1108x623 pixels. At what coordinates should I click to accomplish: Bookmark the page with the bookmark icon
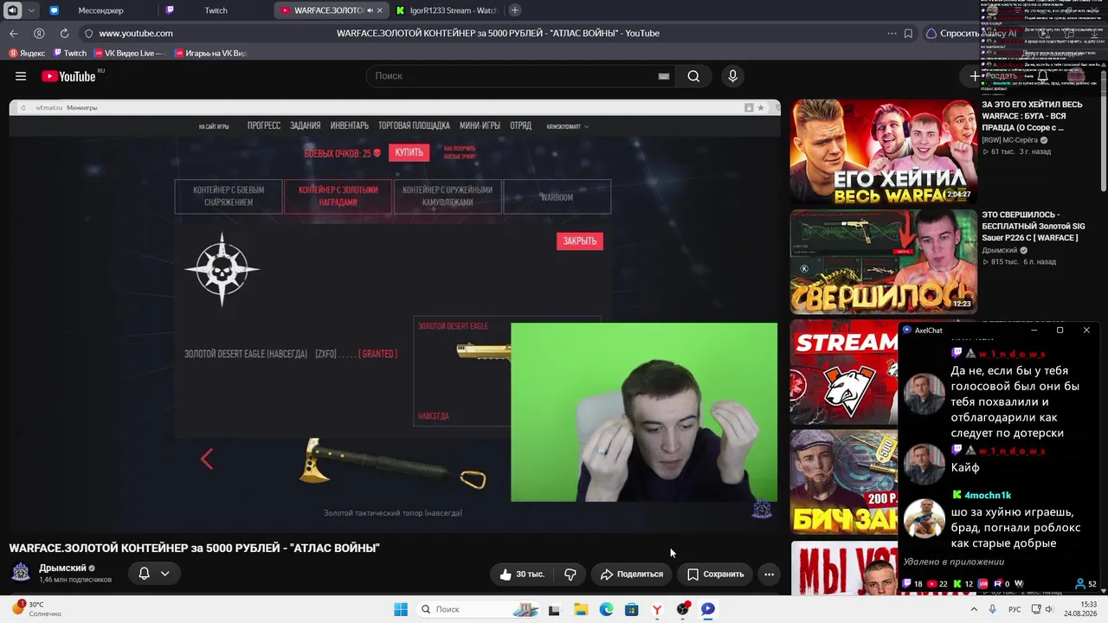point(908,33)
